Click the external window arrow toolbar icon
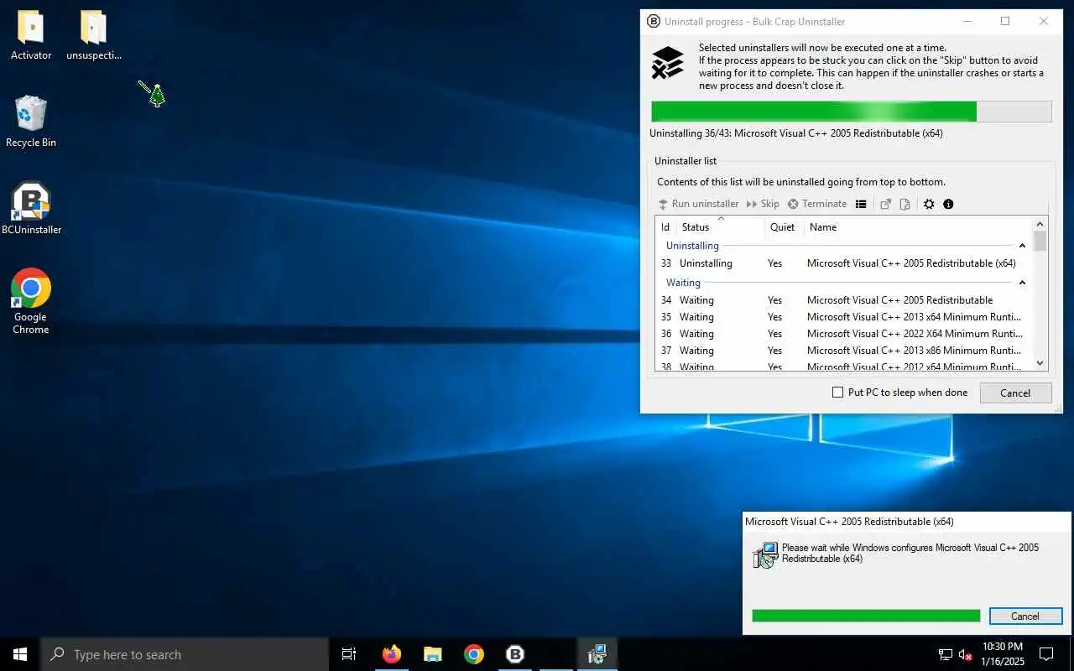Screen dimensions: 1074x671 (x=885, y=204)
